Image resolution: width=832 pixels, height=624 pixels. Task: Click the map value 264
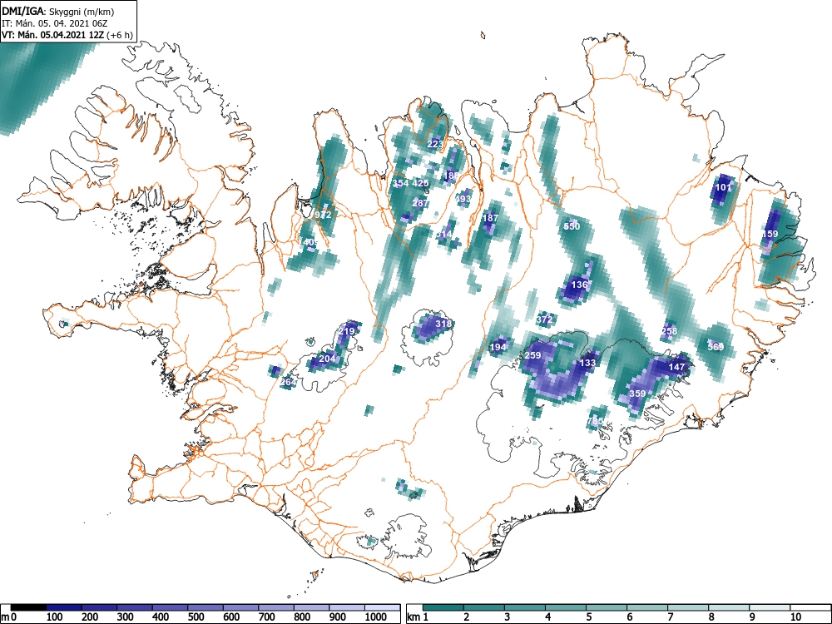click(288, 382)
